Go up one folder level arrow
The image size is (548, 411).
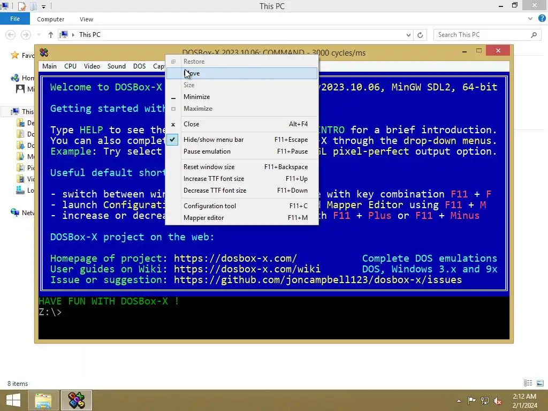point(51,35)
